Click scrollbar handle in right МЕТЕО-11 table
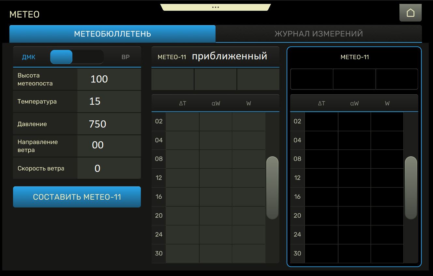 (x=411, y=188)
